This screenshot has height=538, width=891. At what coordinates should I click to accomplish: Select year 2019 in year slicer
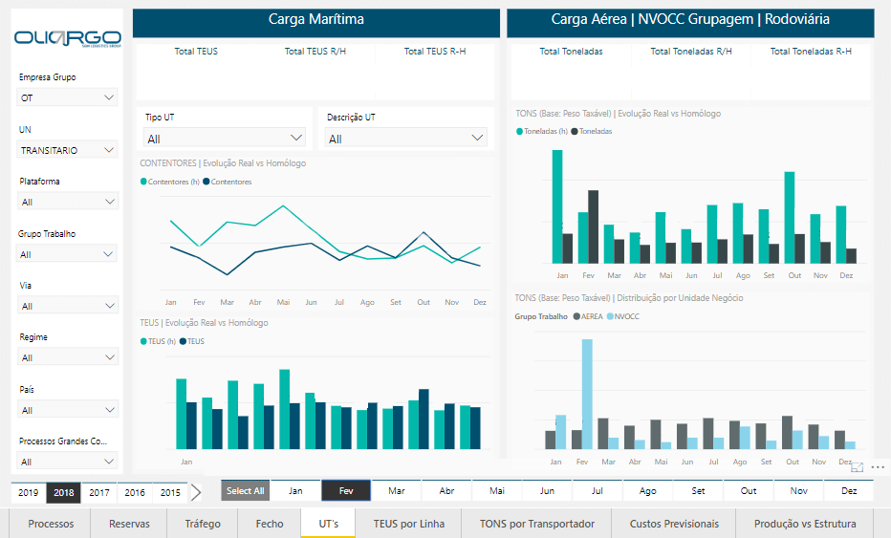click(x=29, y=492)
